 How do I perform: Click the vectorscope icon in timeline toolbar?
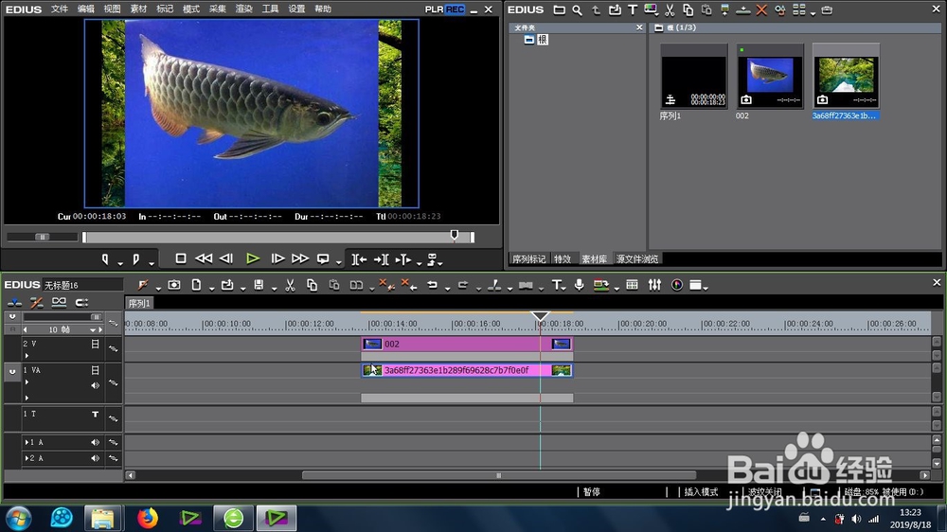tap(677, 285)
